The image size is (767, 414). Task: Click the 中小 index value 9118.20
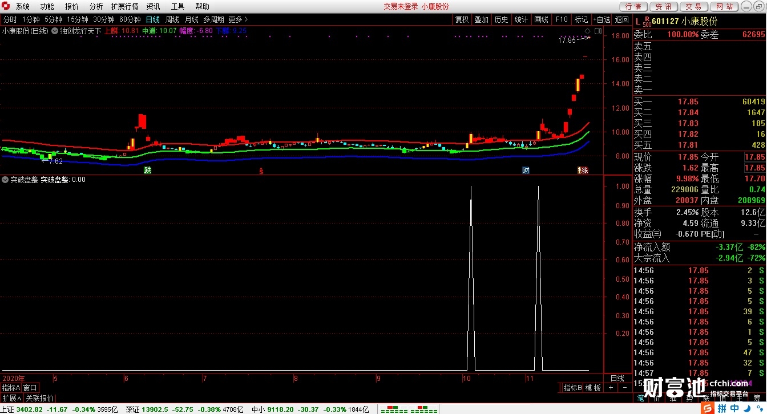(x=281, y=409)
